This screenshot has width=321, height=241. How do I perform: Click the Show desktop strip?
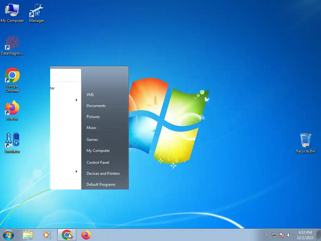pyautogui.click(x=319, y=235)
